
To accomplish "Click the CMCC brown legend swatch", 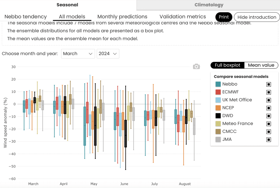I will [218, 132].
